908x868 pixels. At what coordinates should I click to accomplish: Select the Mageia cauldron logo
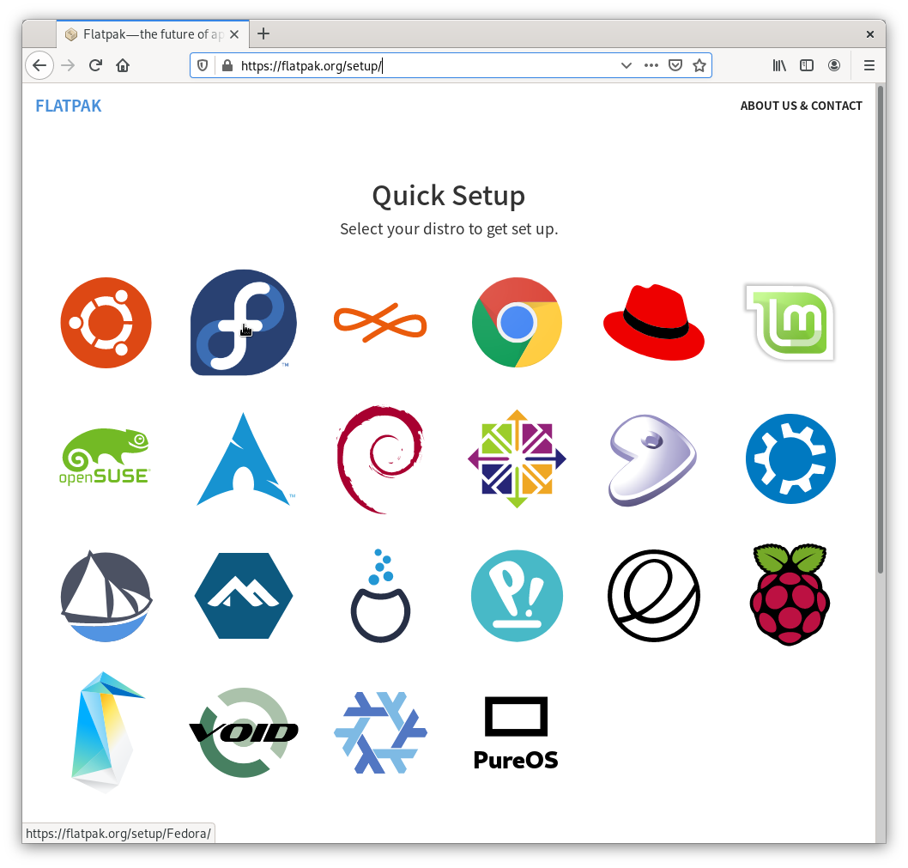point(380,595)
